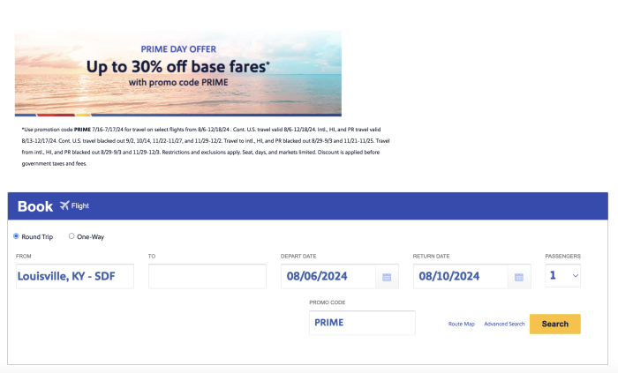Click the PASSENGERS field label

[562, 256]
